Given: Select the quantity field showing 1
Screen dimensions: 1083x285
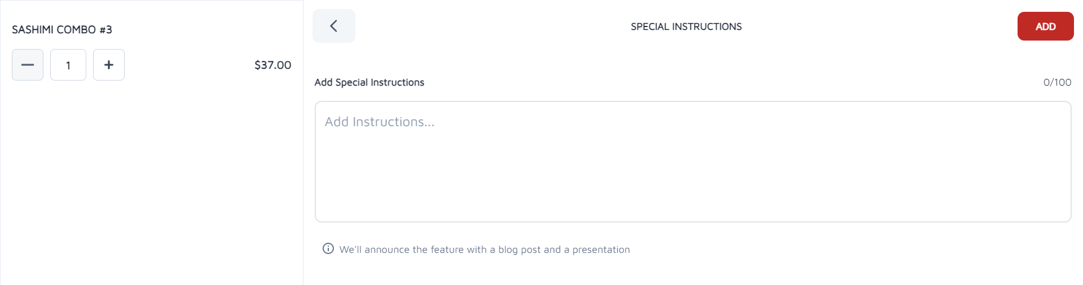Looking at the screenshot, I should 68,65.
